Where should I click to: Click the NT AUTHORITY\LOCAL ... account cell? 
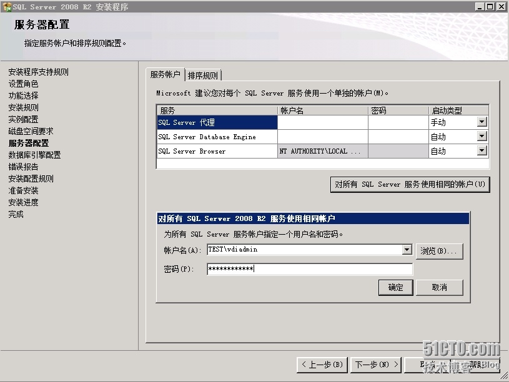pos(323,151)
